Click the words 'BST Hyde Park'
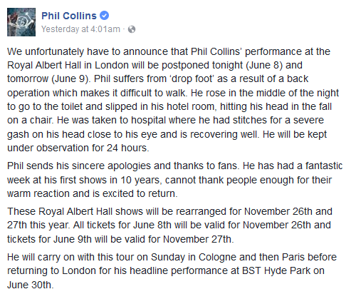This screenshot has width=351, height=299. 276,270
